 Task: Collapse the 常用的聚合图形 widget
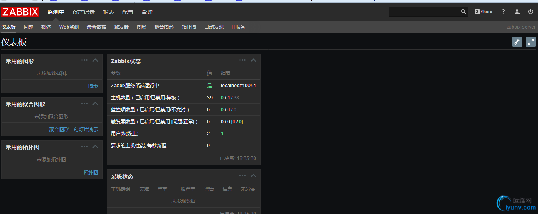coord(95,103)
